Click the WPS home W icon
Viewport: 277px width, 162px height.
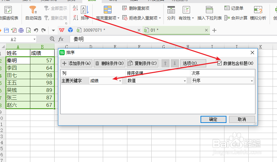click(x=62, y=30)
